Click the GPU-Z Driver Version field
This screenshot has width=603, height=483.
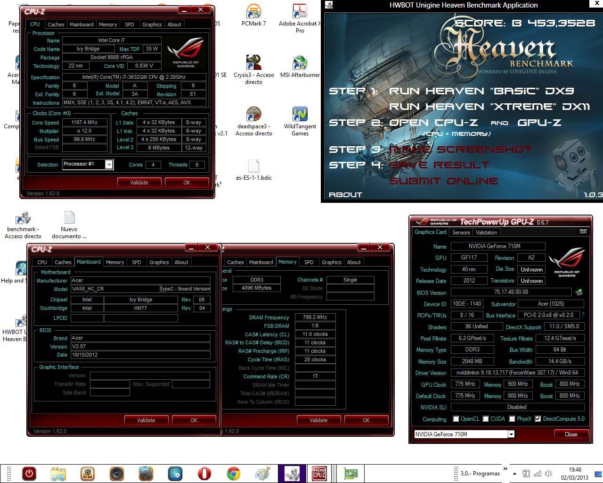point(517,373)
